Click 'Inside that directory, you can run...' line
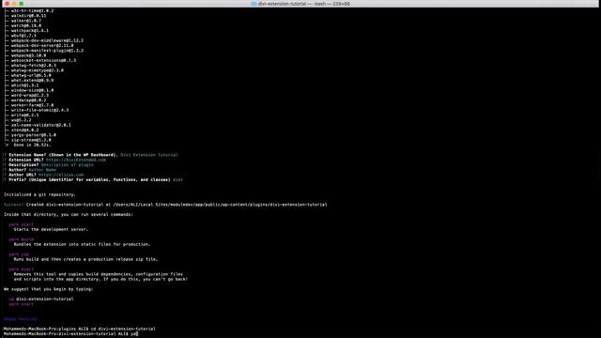The height and width of the screenshot is (338, 601). 69,215
